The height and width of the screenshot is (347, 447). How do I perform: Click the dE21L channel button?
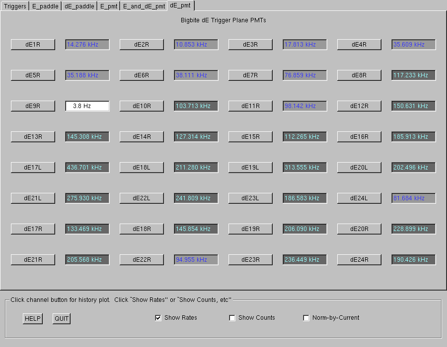[x=33, y=198]
